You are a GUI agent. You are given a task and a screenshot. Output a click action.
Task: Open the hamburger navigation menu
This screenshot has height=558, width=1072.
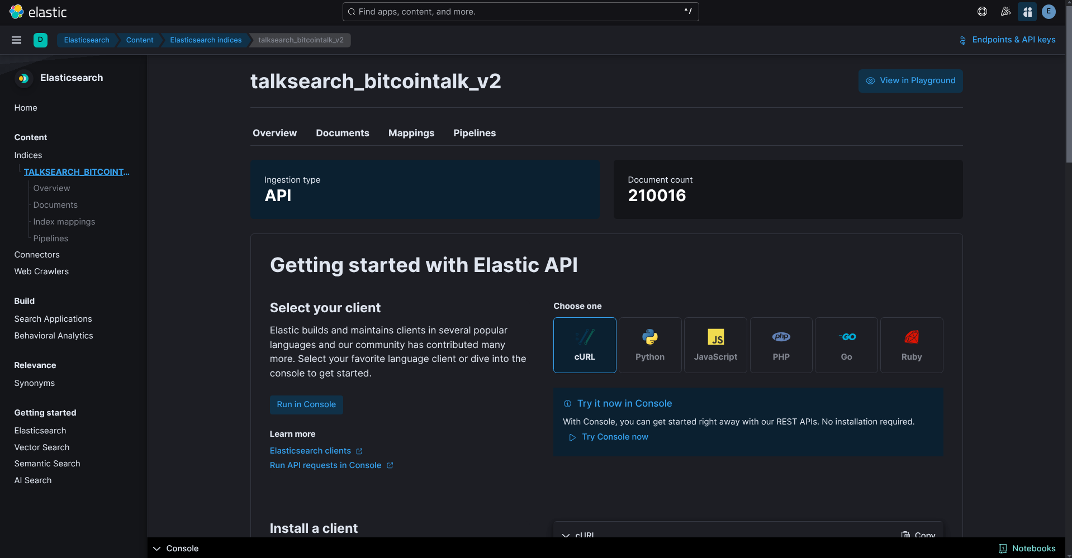coord(16,40)
